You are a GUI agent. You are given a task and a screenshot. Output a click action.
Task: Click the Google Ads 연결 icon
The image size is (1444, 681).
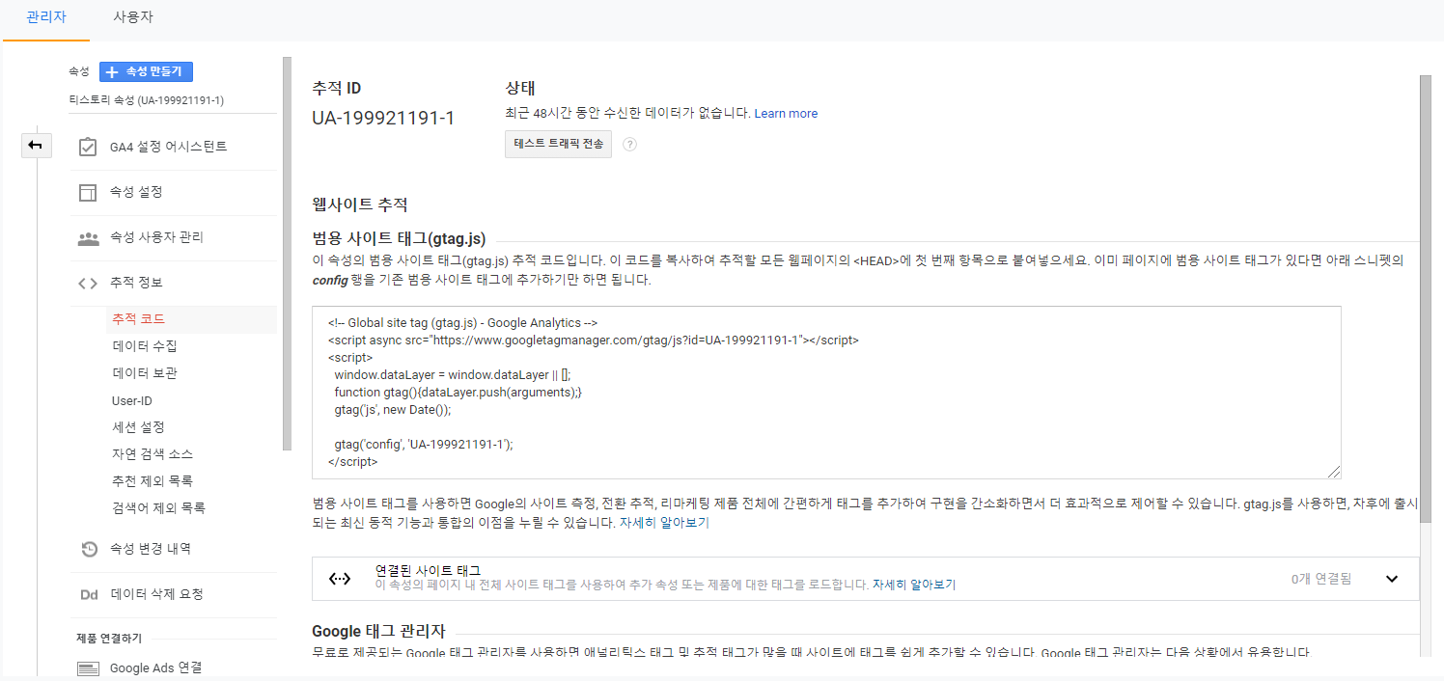89,668
